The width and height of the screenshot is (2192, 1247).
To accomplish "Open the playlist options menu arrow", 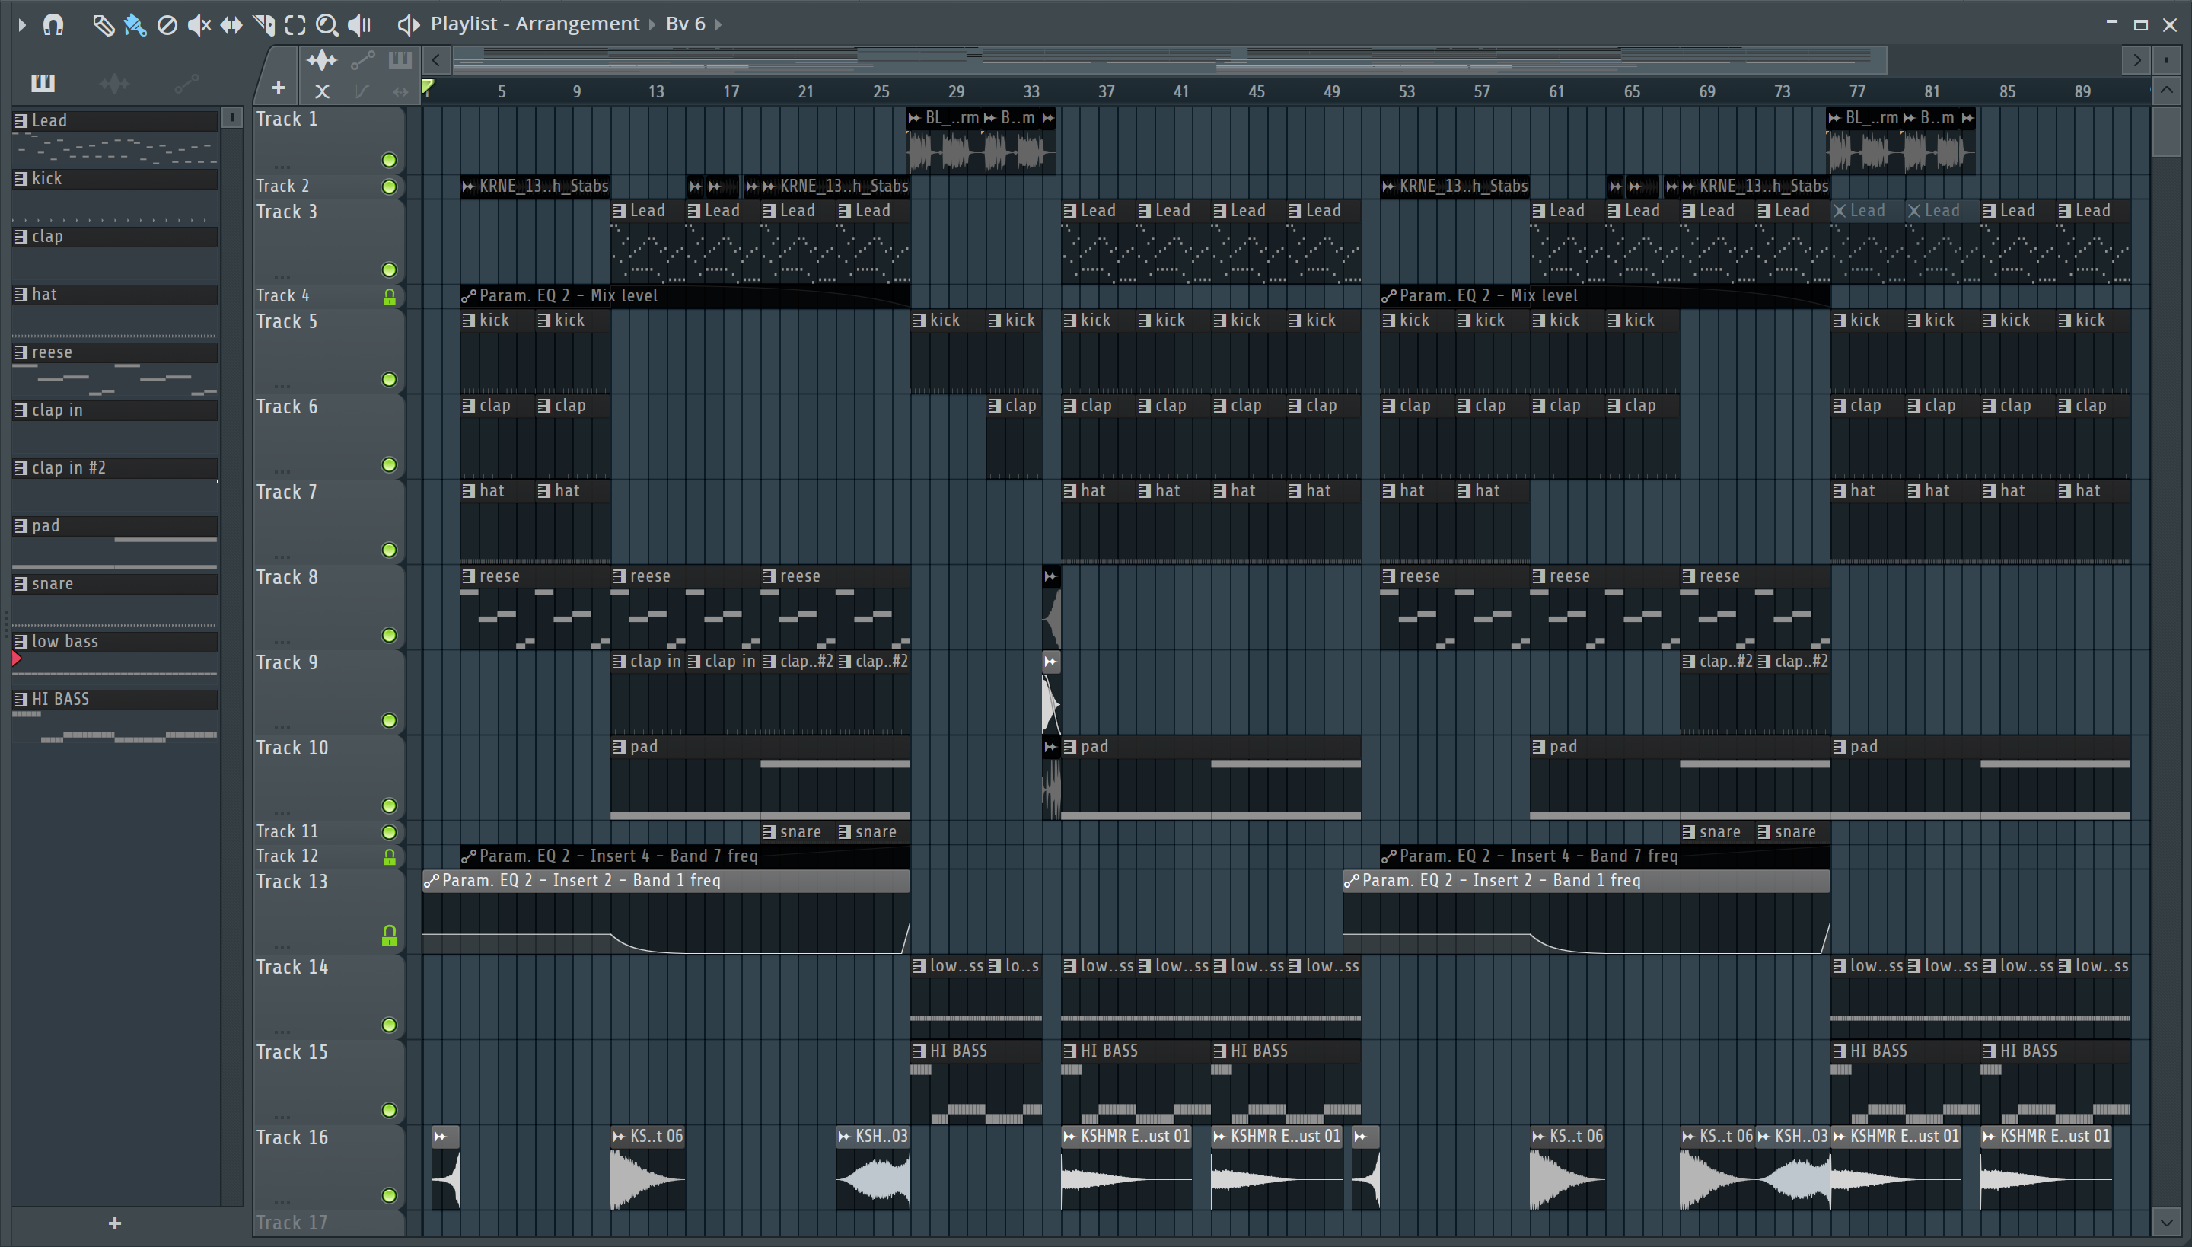I will coord(21,24).
